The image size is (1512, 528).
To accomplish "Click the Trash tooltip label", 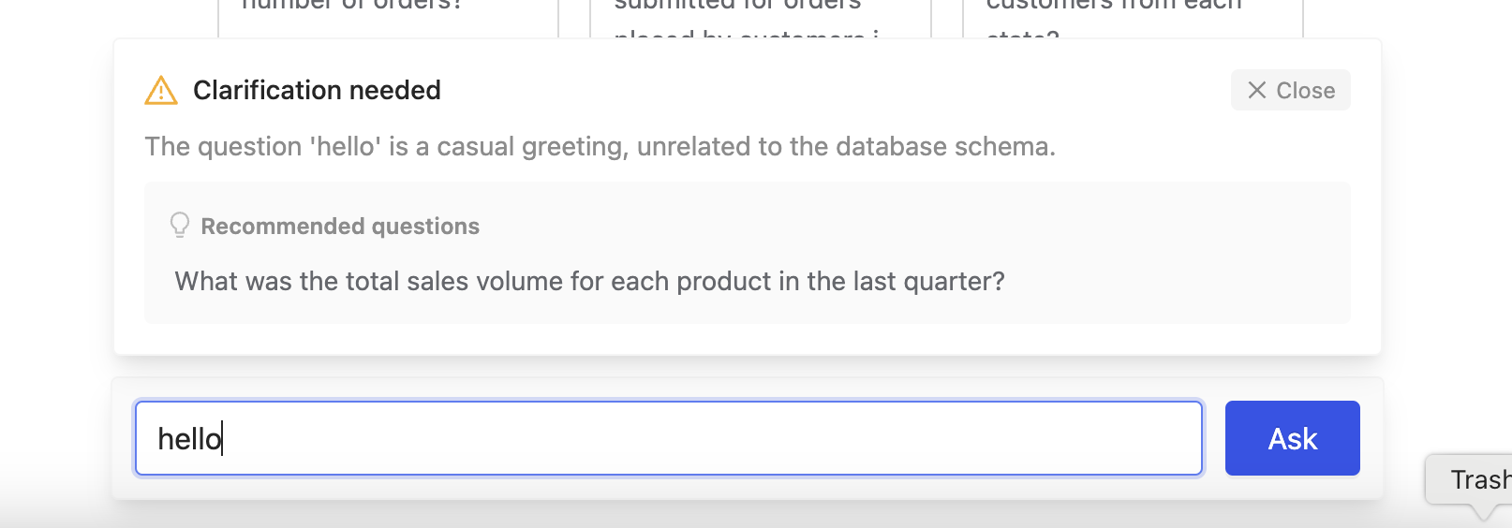I will 1480,479.
